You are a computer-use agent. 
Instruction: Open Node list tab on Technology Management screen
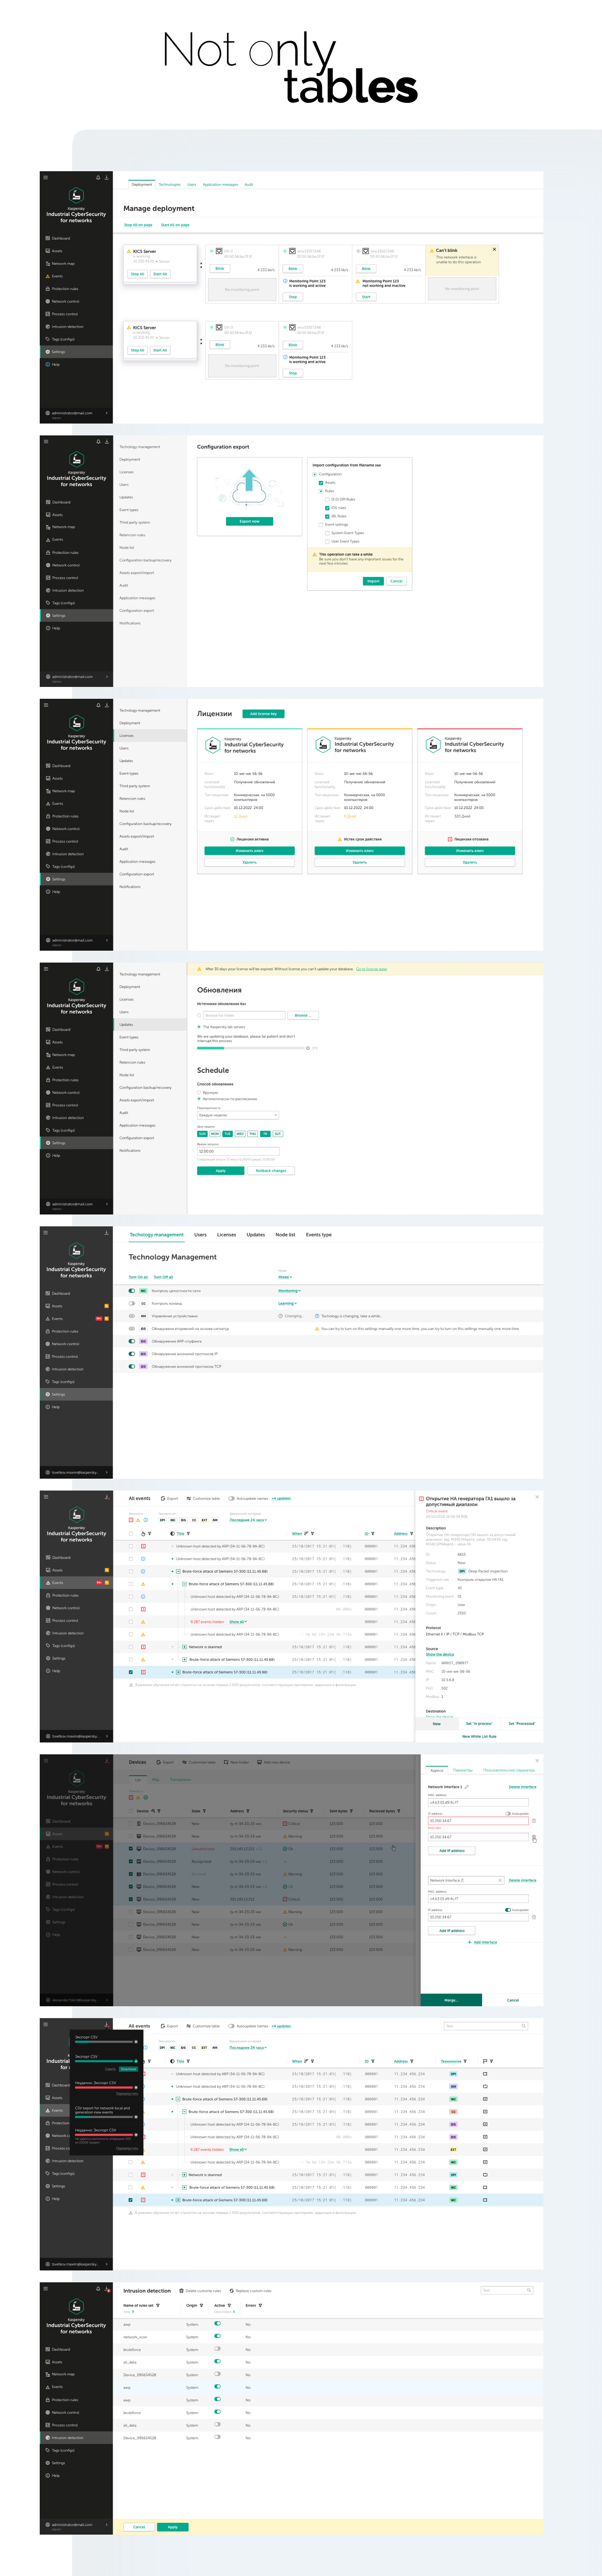click(x=285, y=1235)
